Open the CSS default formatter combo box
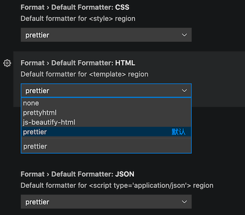The image size is (245, 215). (106, 35)
